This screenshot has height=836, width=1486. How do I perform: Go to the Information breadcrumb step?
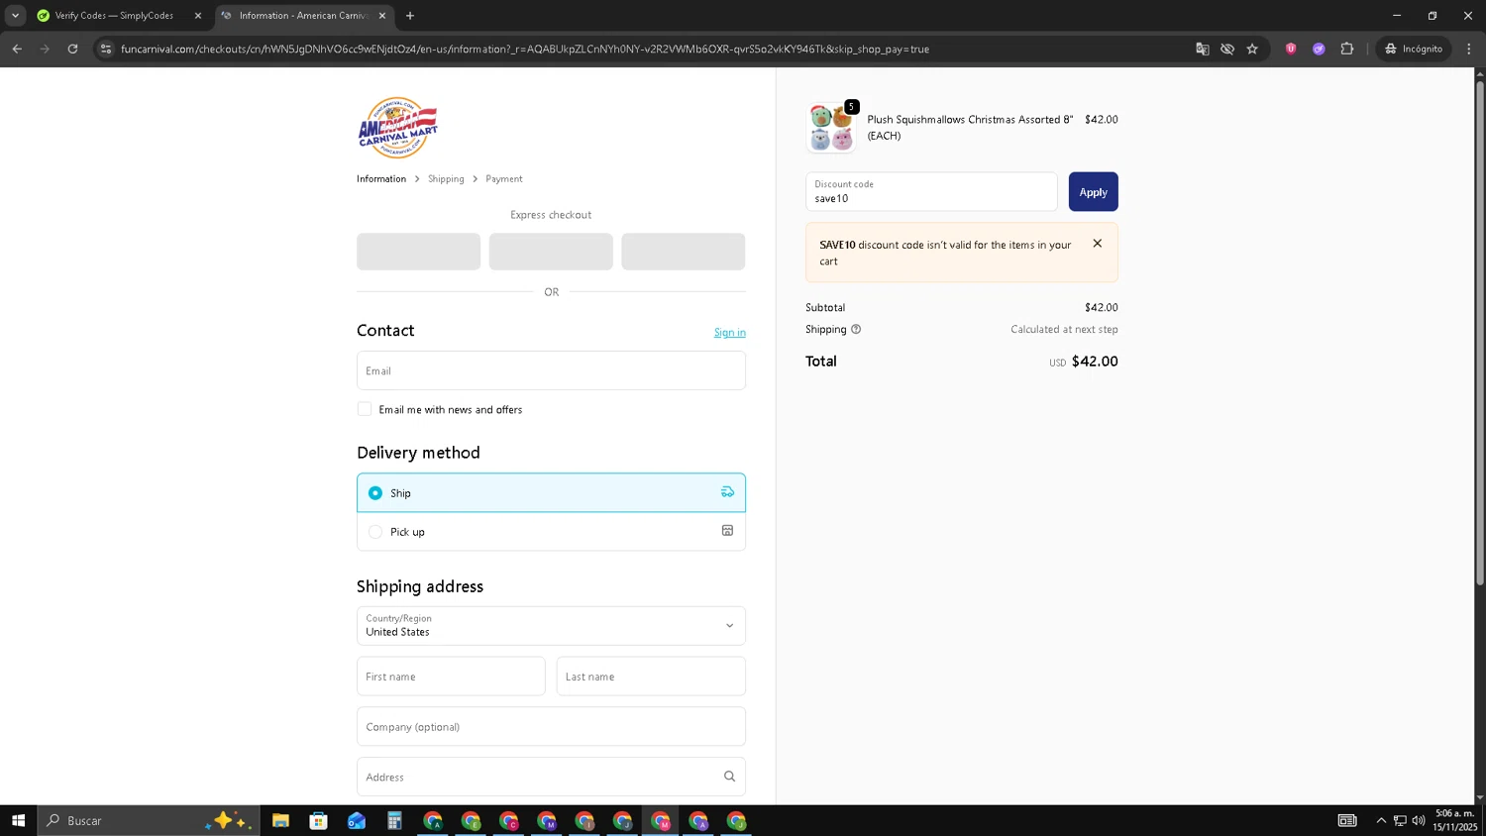(381, 179)
